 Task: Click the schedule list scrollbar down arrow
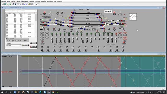point(36,37)
